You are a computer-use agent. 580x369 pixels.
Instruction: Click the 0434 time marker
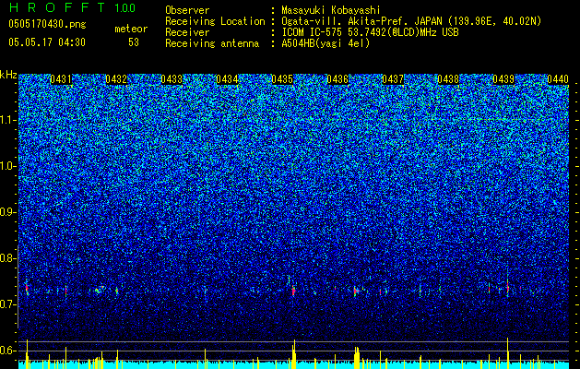click(x=227, y=79)
